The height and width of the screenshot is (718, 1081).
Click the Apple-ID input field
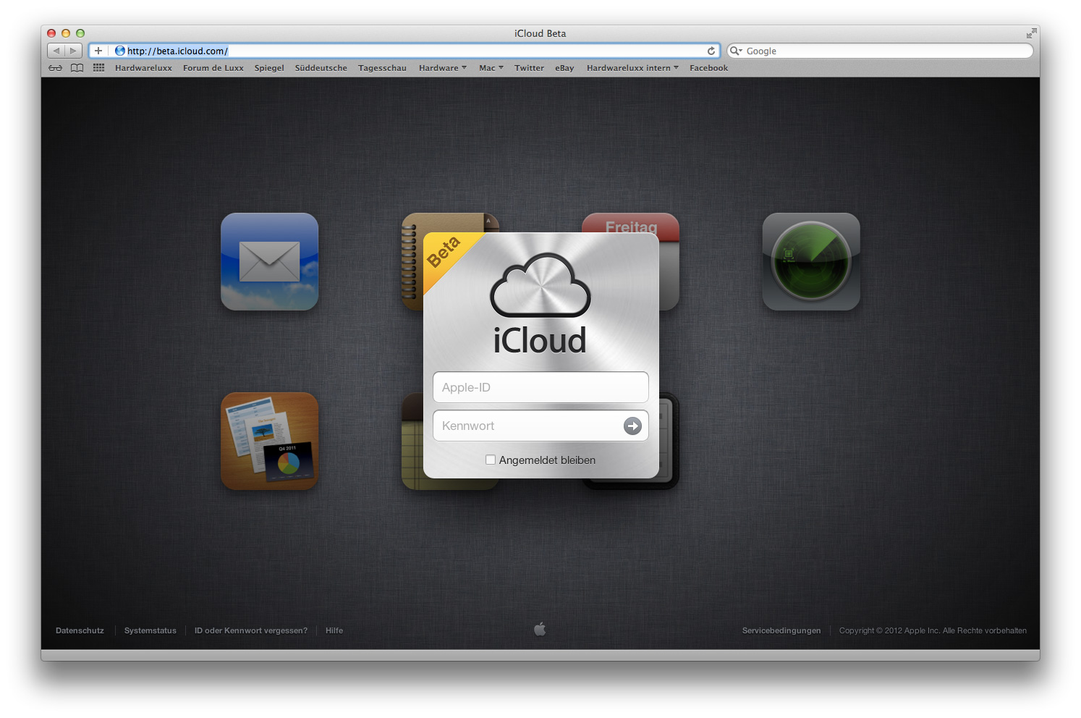pos(540,387)
